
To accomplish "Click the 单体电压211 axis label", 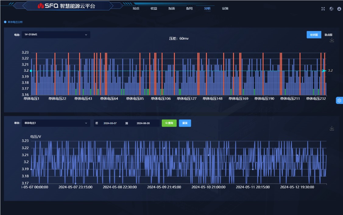I will pyautogui.click(x=290, y=99).
